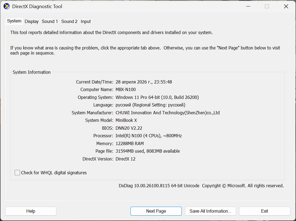
Task: Click the System Manufacturer field label
Action: click(x=92, y=113)
